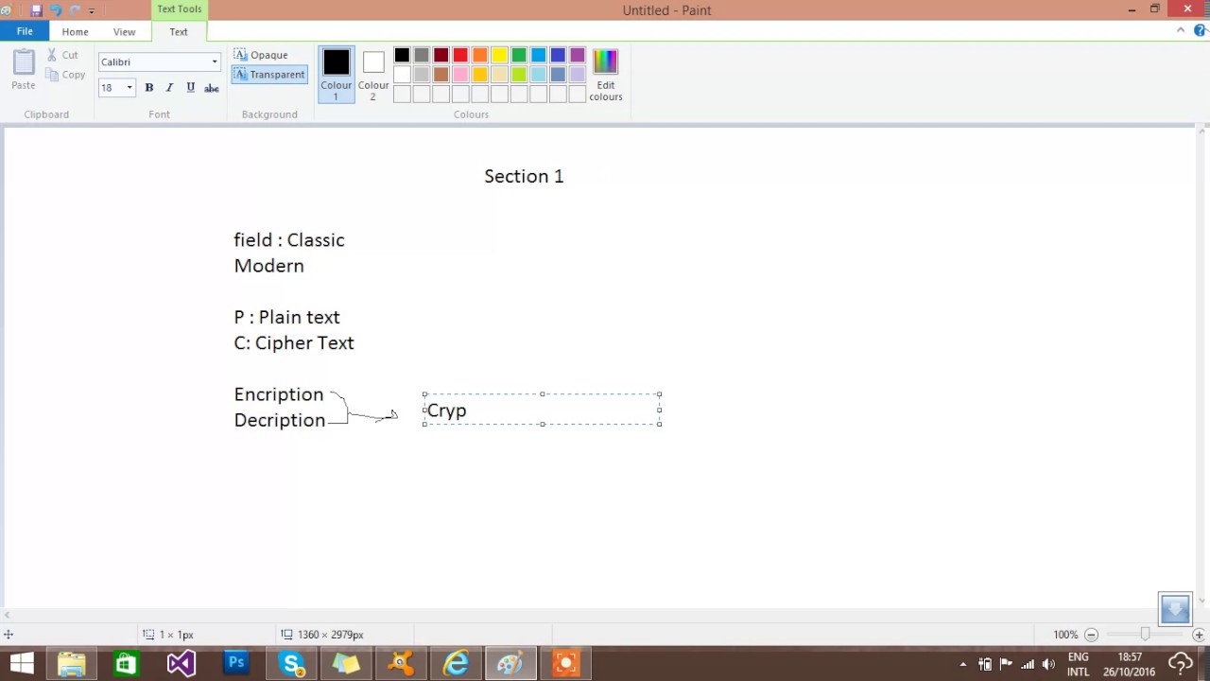
Task: Open Windows Store from taskbar
Action: click(x=126, y=664)
